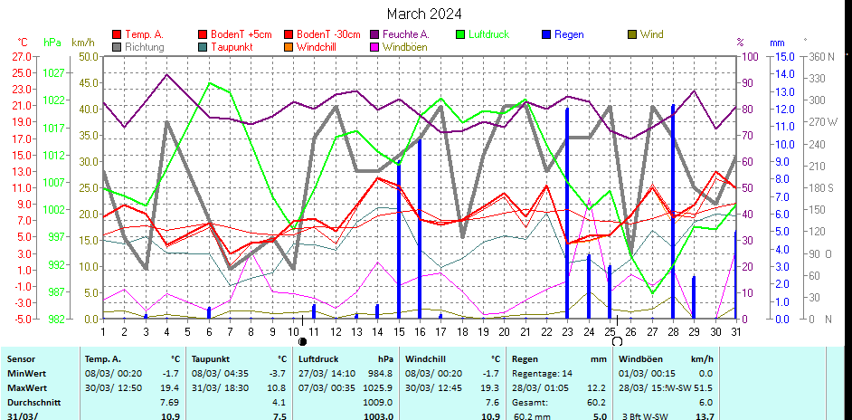Click day 15 on the x-axis

400,330
